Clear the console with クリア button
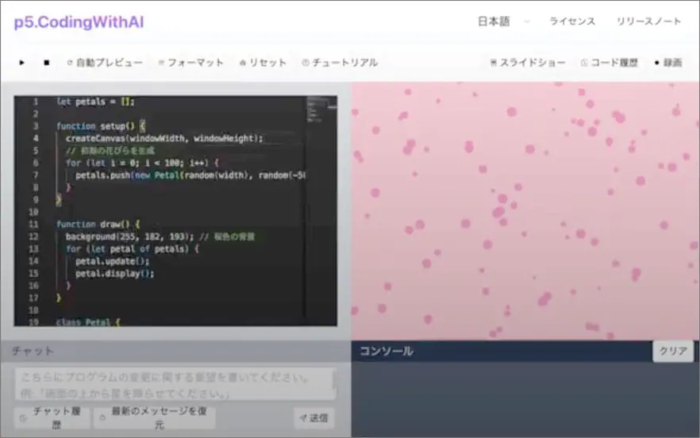 [x=673, y=352]
